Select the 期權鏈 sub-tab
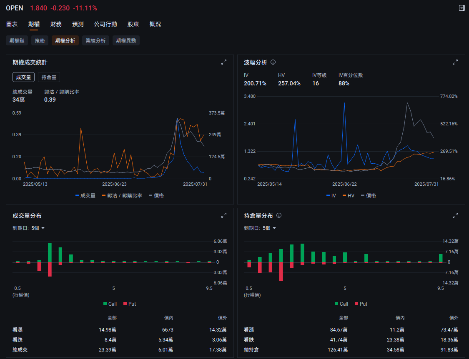 click(17, 40)
